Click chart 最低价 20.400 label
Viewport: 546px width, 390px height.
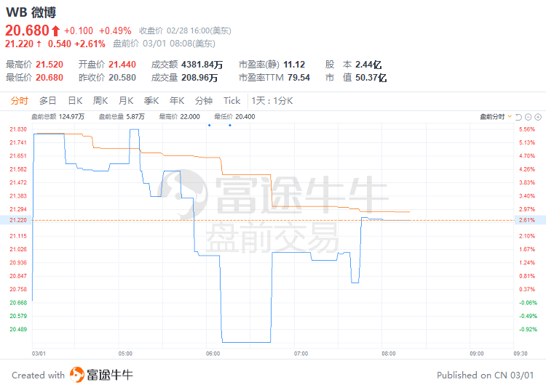pyautogui.click(x=234, y=117)
